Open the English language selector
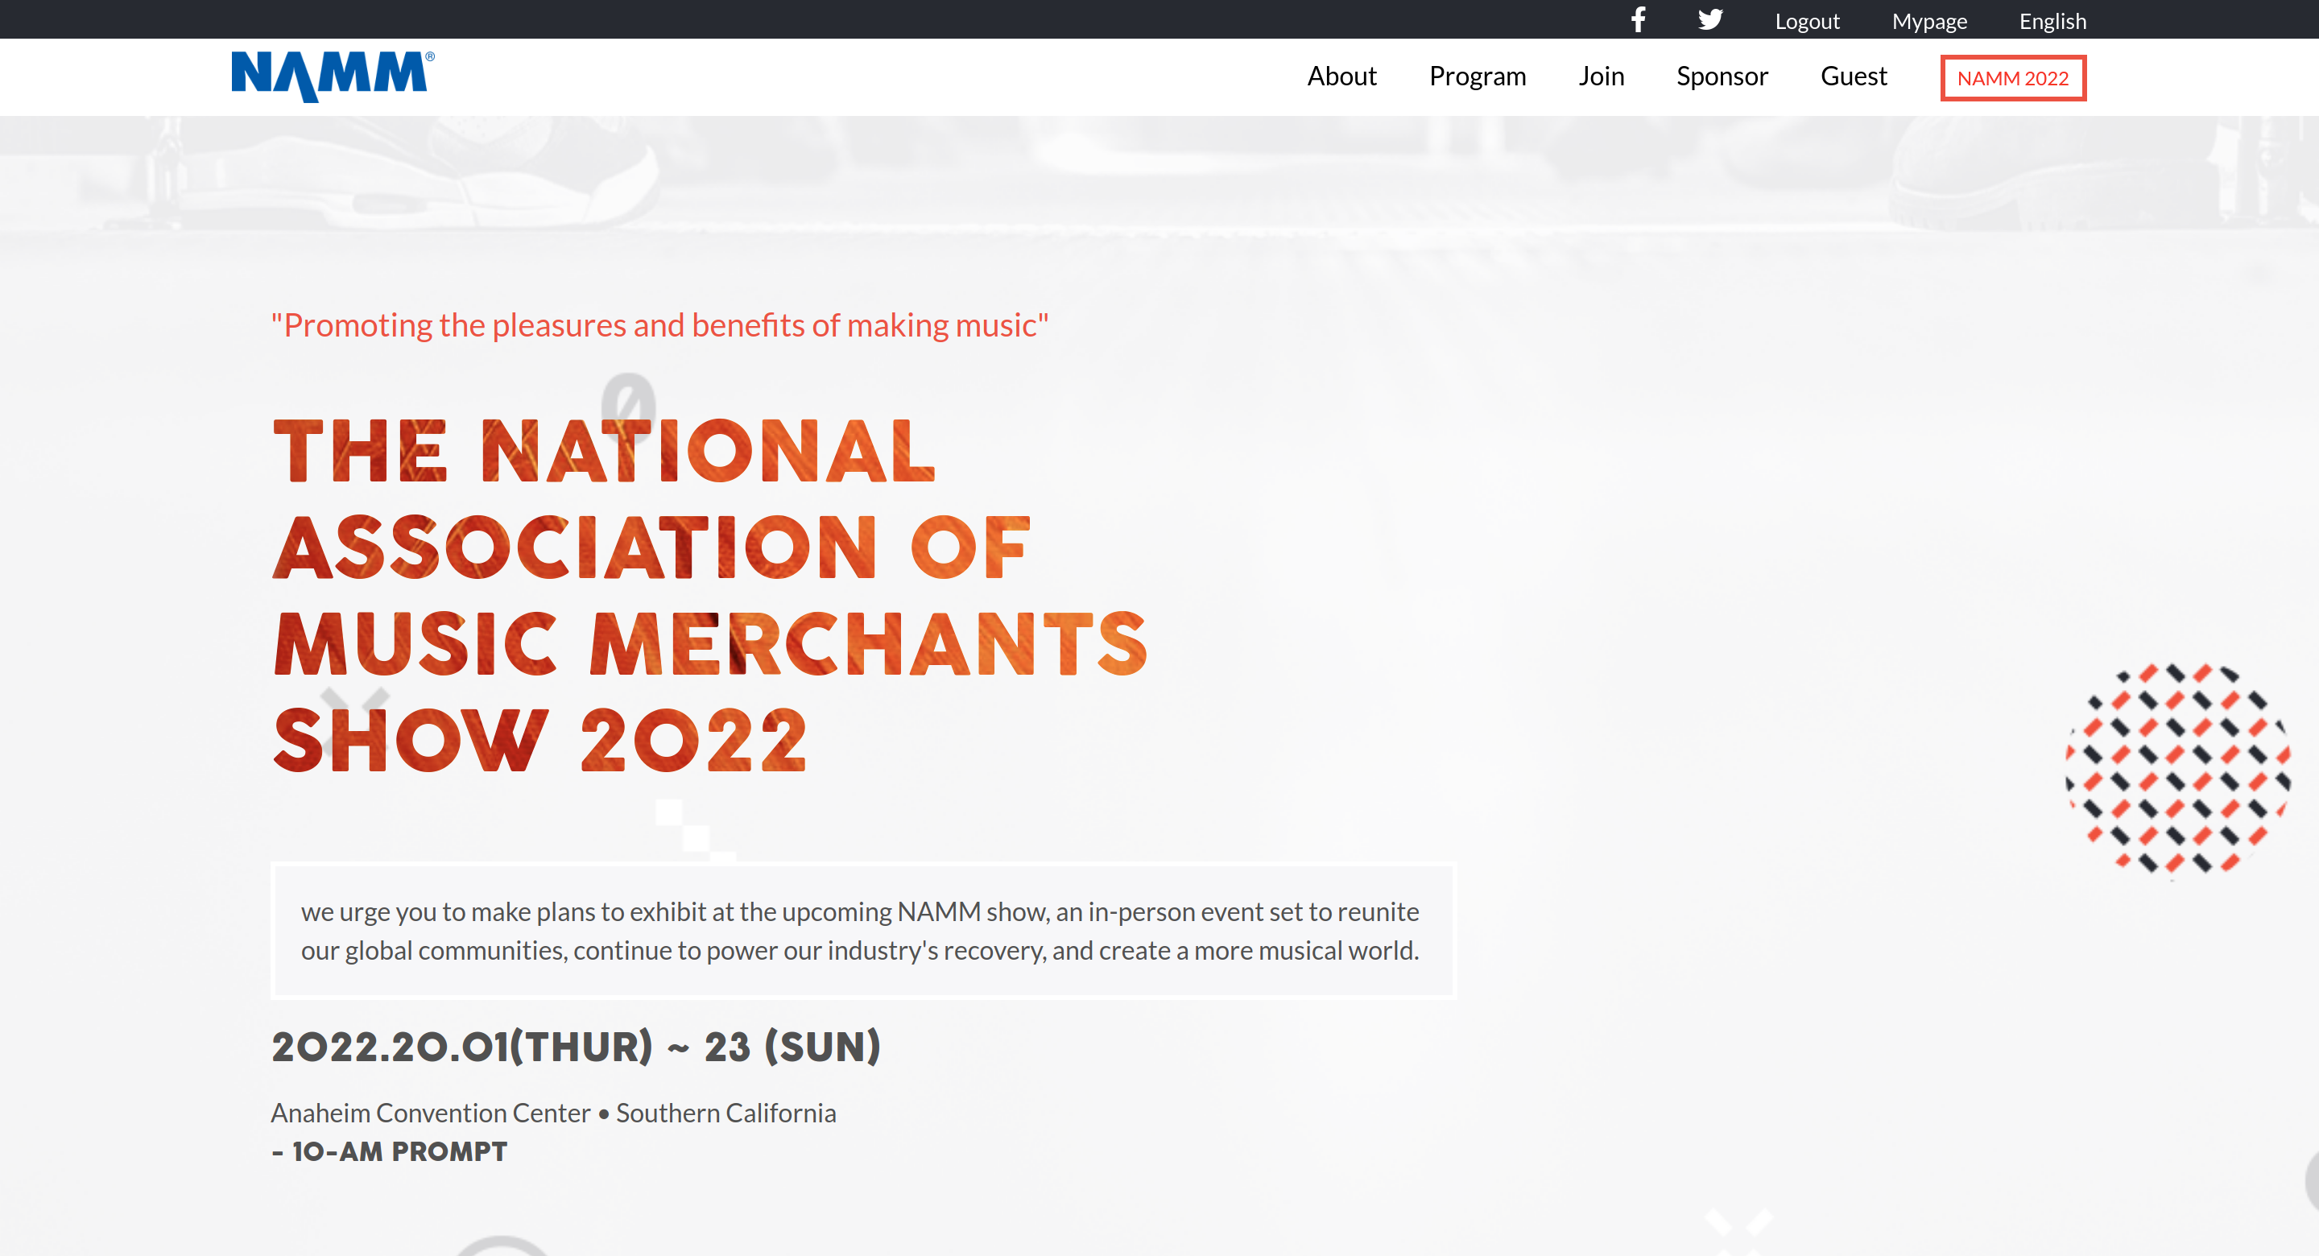 tap(2052, 21)
